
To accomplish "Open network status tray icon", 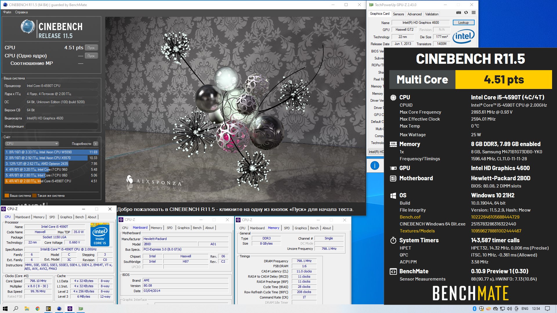I will click(502, 309).
